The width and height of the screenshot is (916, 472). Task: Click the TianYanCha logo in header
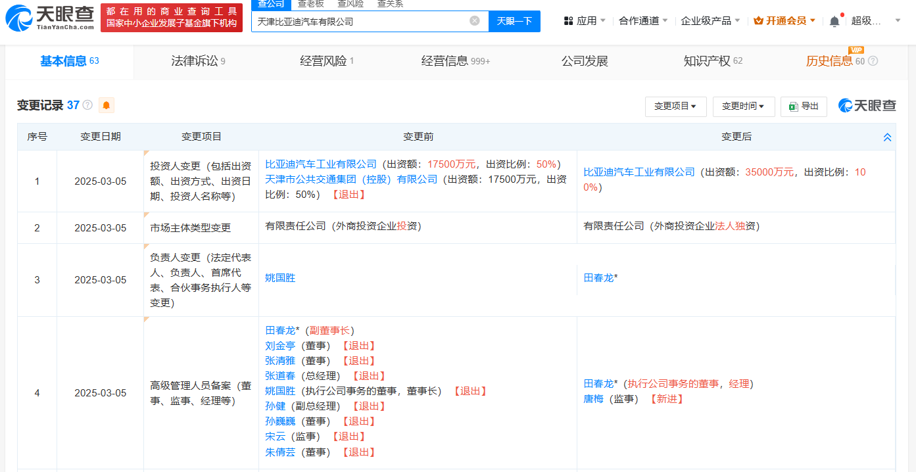pos(50,18)
